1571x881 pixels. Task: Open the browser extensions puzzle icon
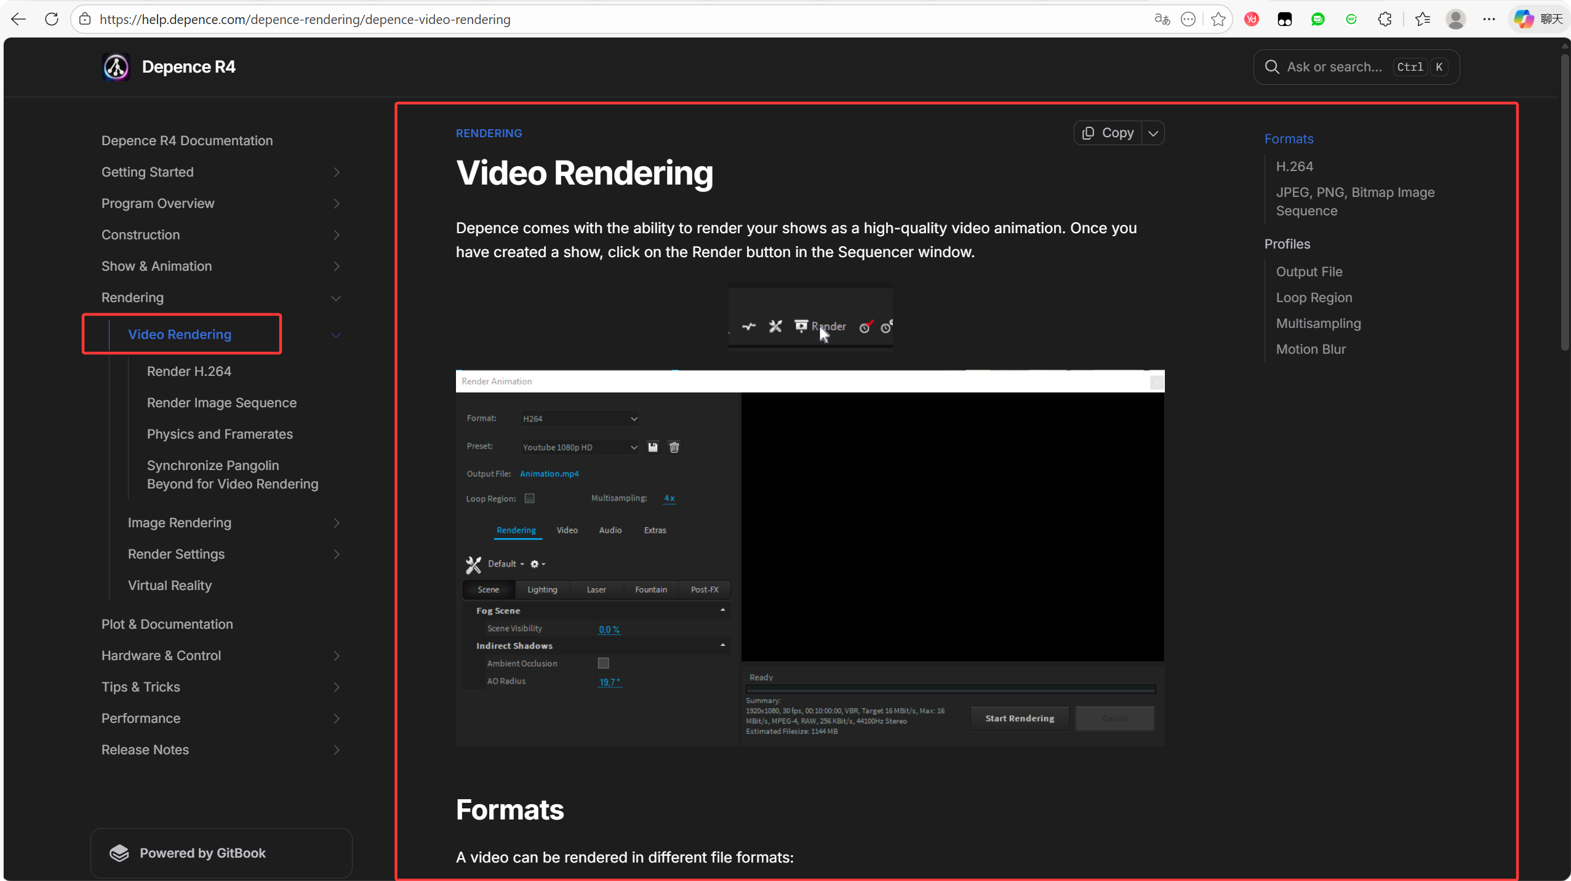(x=1385, y=19)
